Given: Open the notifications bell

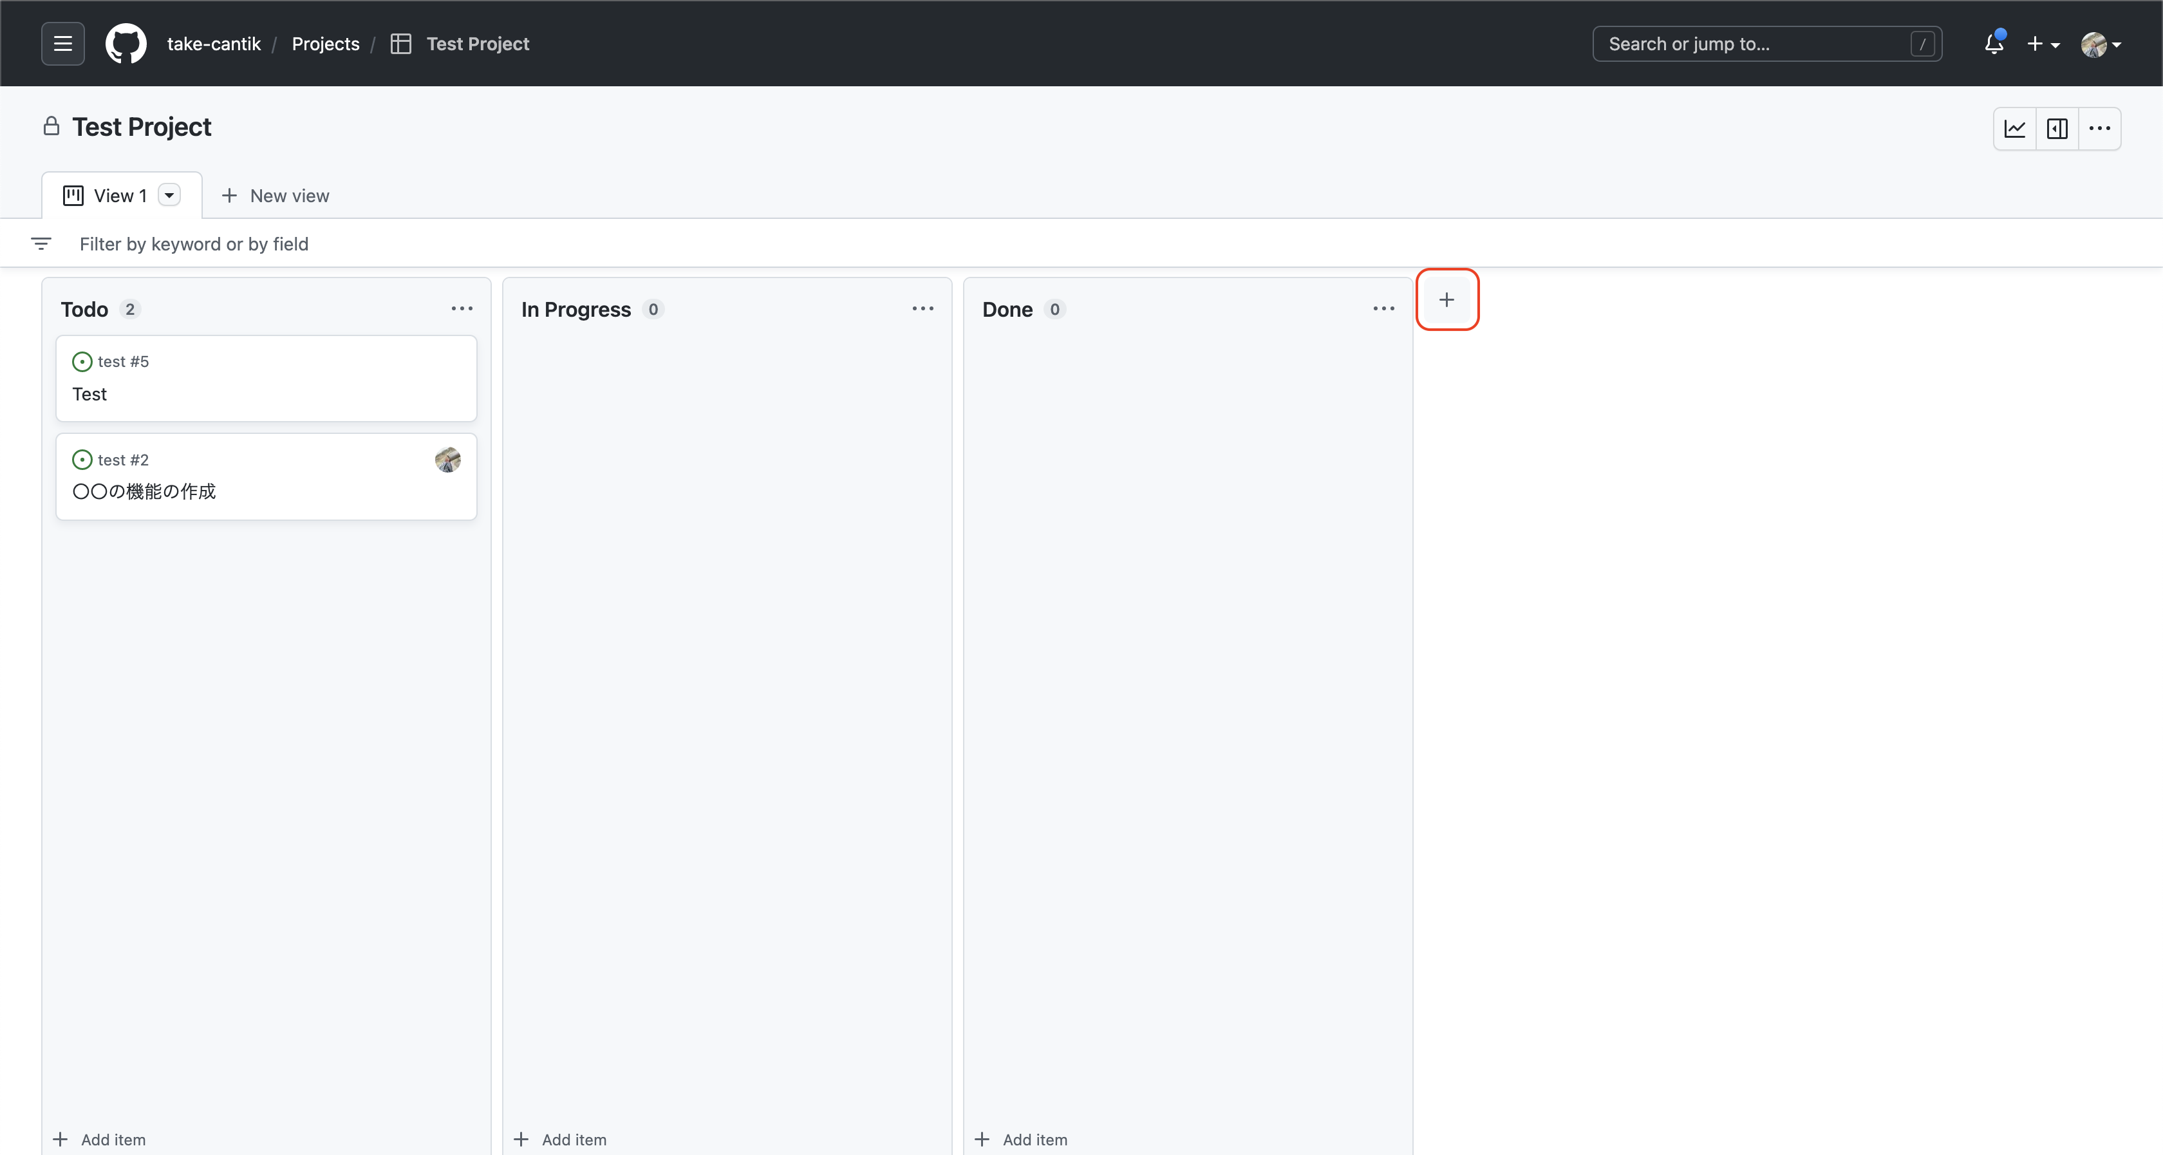Looking at the screenshot, I should [x=1994, y=44].
